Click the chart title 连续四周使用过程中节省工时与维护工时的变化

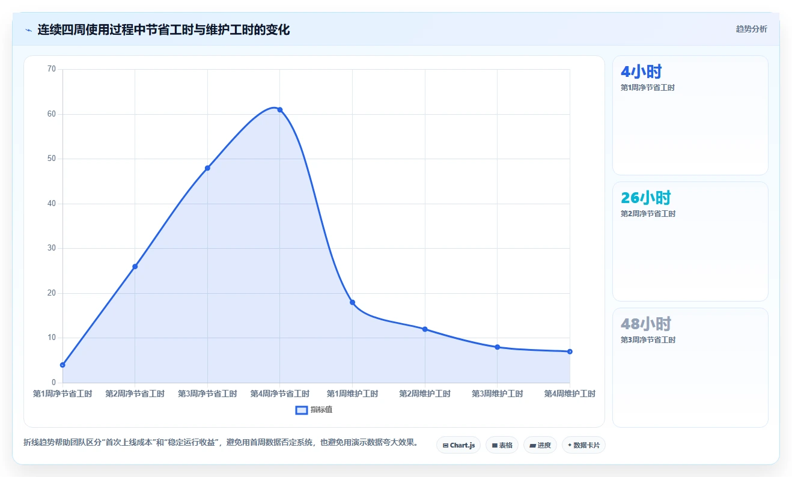(163, 29)
